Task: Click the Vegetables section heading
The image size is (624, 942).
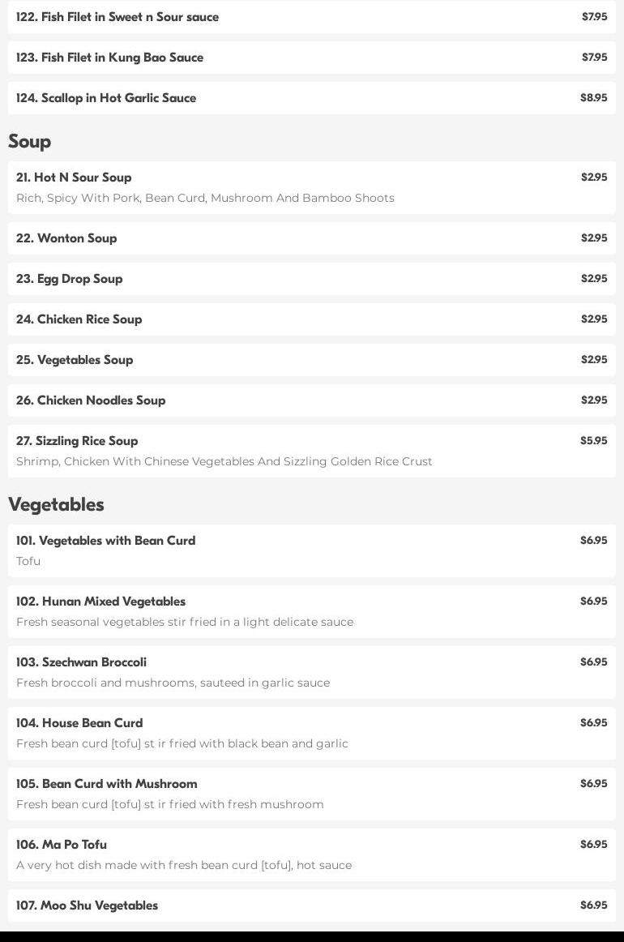Action: click(x=56, y=504)
